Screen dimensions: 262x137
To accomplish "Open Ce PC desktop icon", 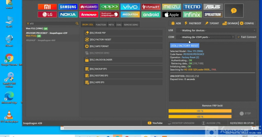I will pos(9,22).
